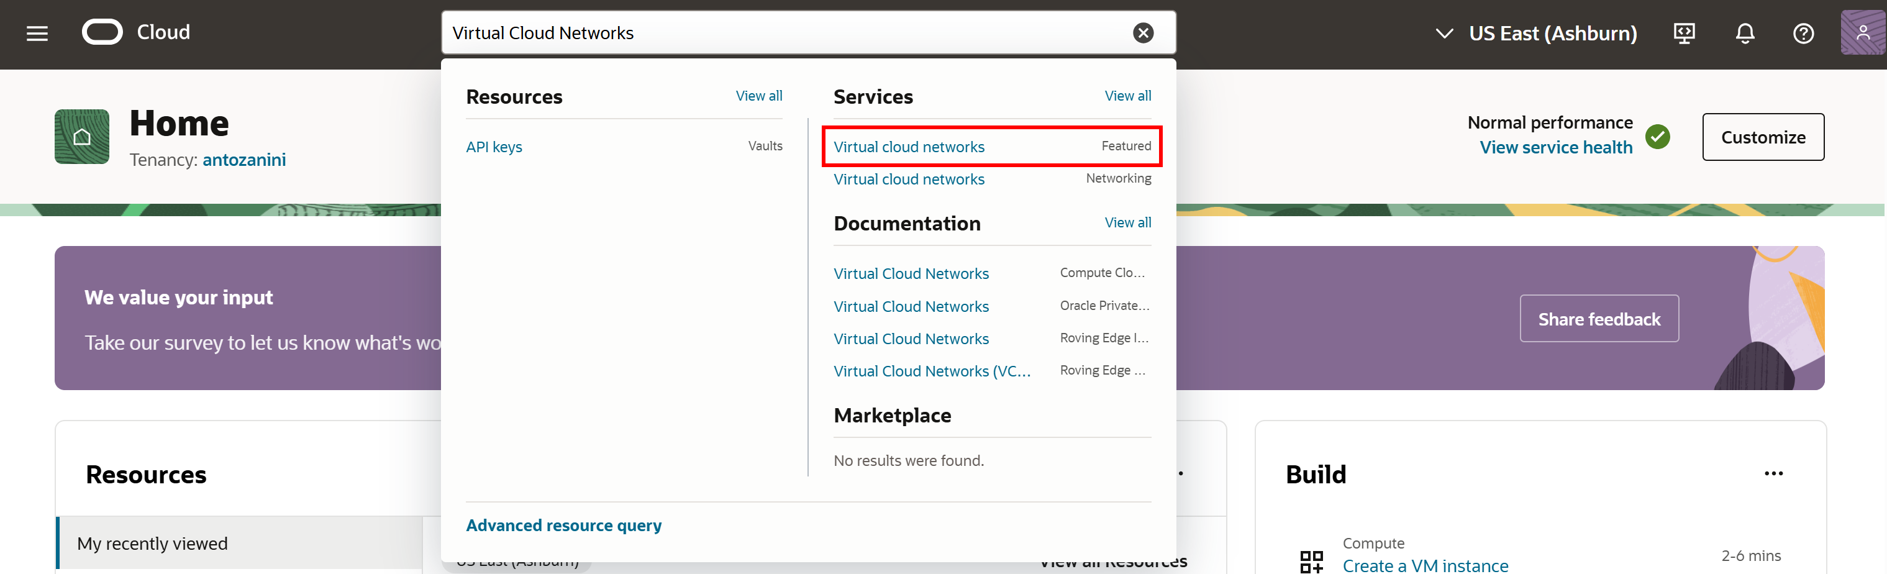This screenshot has width=1887, height=574.
Task: Select the My recently viewed tab
Action: pyautogui.click(x=240, y=543)
